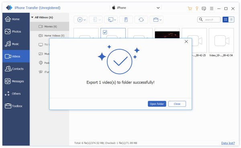Select Videos in the sidebar

16,56
